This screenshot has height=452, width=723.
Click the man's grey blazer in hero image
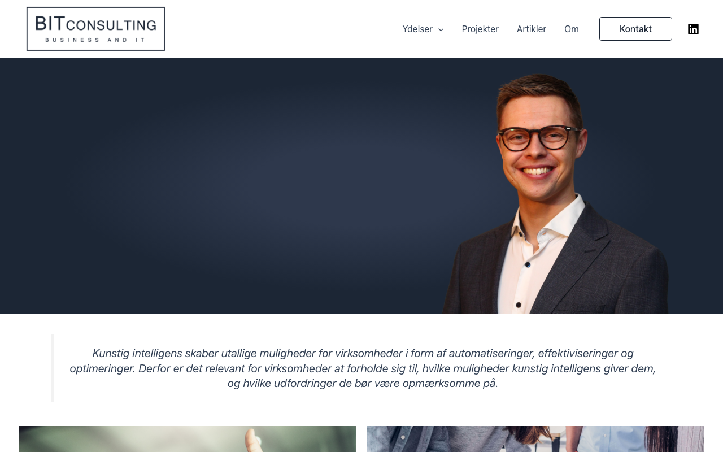[610, 266]
